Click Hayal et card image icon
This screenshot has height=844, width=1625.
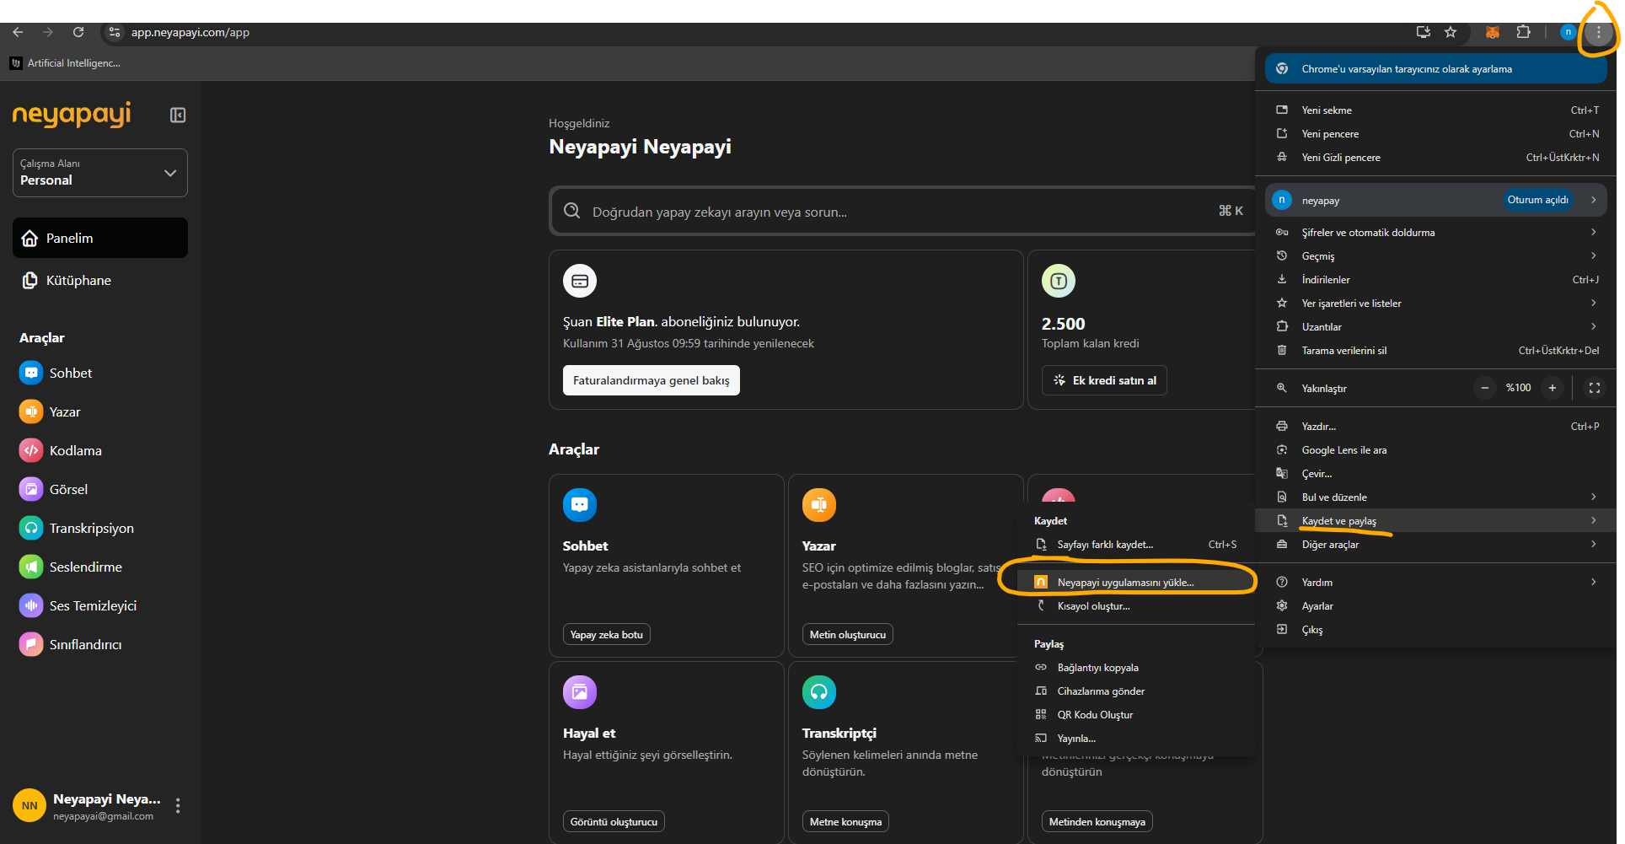[x=580, y=692]
